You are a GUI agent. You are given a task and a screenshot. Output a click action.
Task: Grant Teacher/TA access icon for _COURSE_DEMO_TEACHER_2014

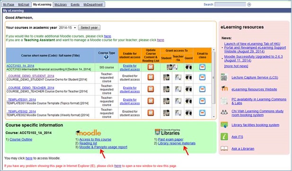click(178, 89)
